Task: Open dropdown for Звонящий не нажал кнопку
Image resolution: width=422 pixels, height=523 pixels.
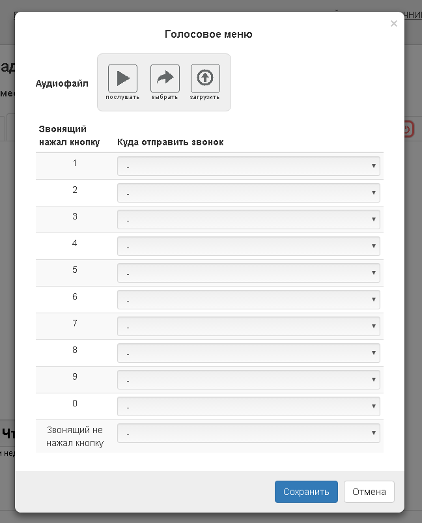Action: tap(248, 433)
